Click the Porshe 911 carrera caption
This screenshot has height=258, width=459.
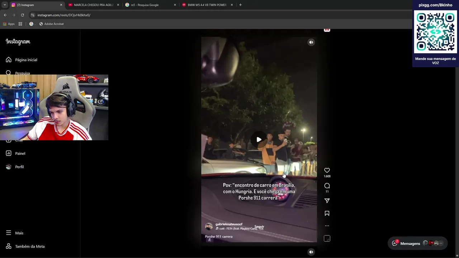(219, 236)
